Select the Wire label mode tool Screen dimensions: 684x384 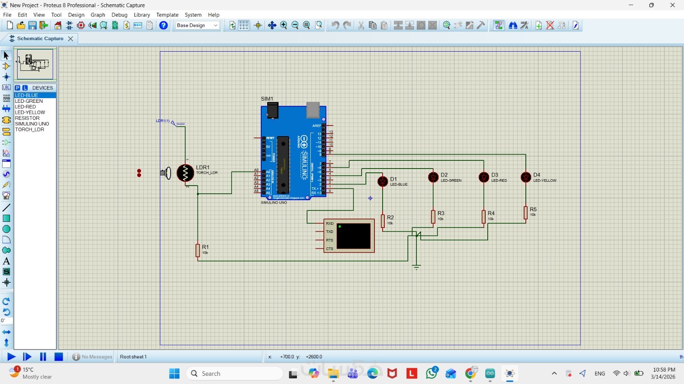tap(6, 87)
